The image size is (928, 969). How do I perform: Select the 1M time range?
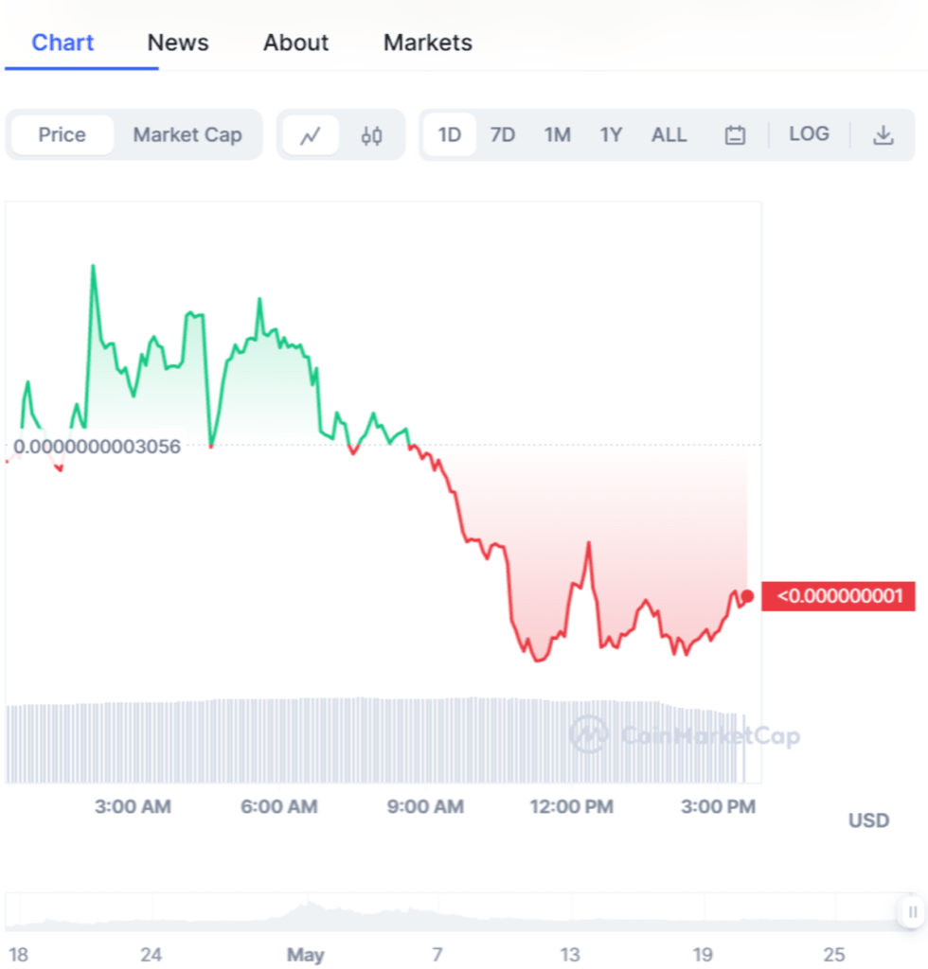tap(557, 135)
